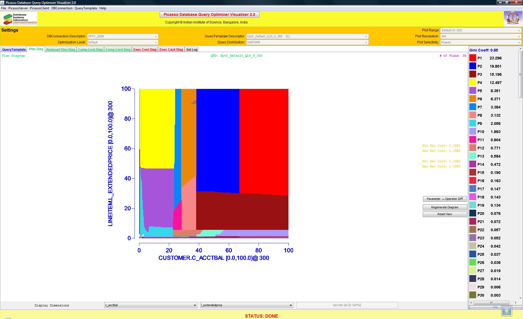This screenshot has height=319, width=523.
Task: Click the down-arrow icon at bottom right
Action: tap(507, 311)
